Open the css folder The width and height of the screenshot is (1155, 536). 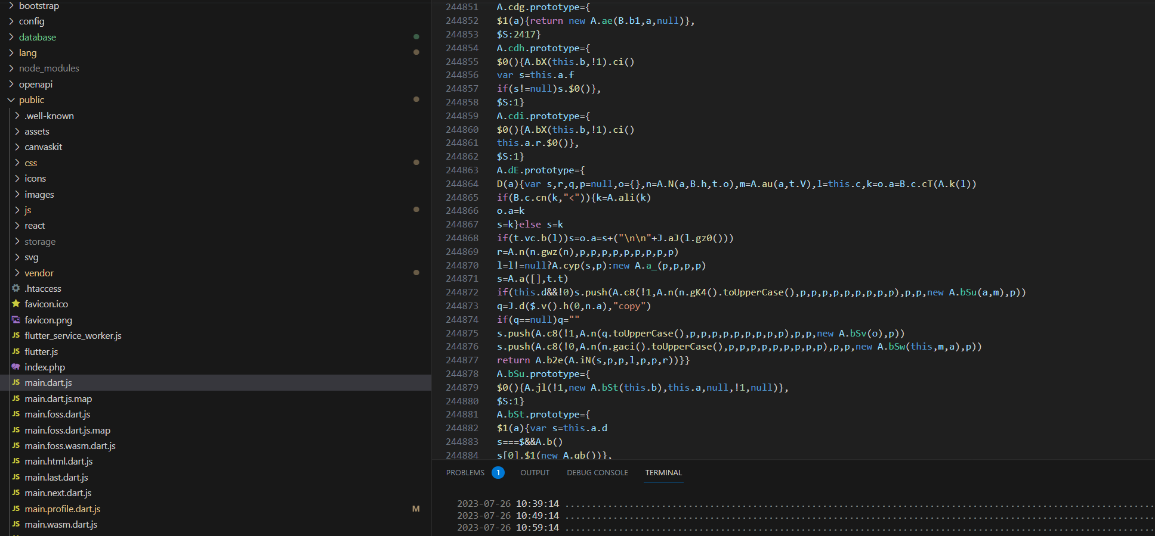click(x=31, y=163)
